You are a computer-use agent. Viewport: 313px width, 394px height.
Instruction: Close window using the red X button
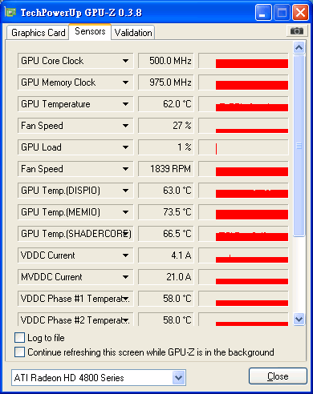tap(300, 12)
